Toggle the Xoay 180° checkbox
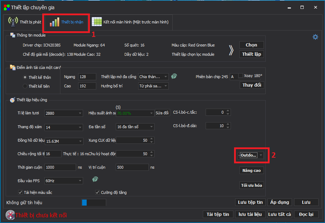 pos(240,75)
